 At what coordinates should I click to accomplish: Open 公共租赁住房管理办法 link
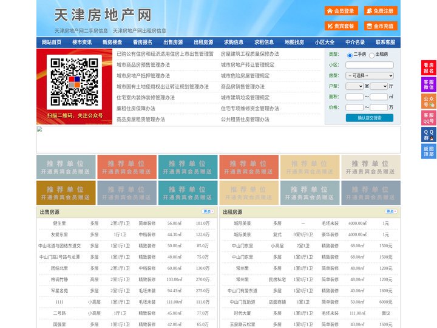pos(245,120)
